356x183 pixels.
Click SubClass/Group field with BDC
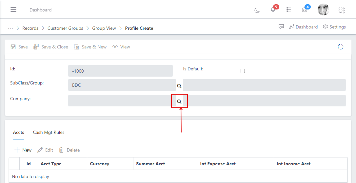[x=122, y=85]
